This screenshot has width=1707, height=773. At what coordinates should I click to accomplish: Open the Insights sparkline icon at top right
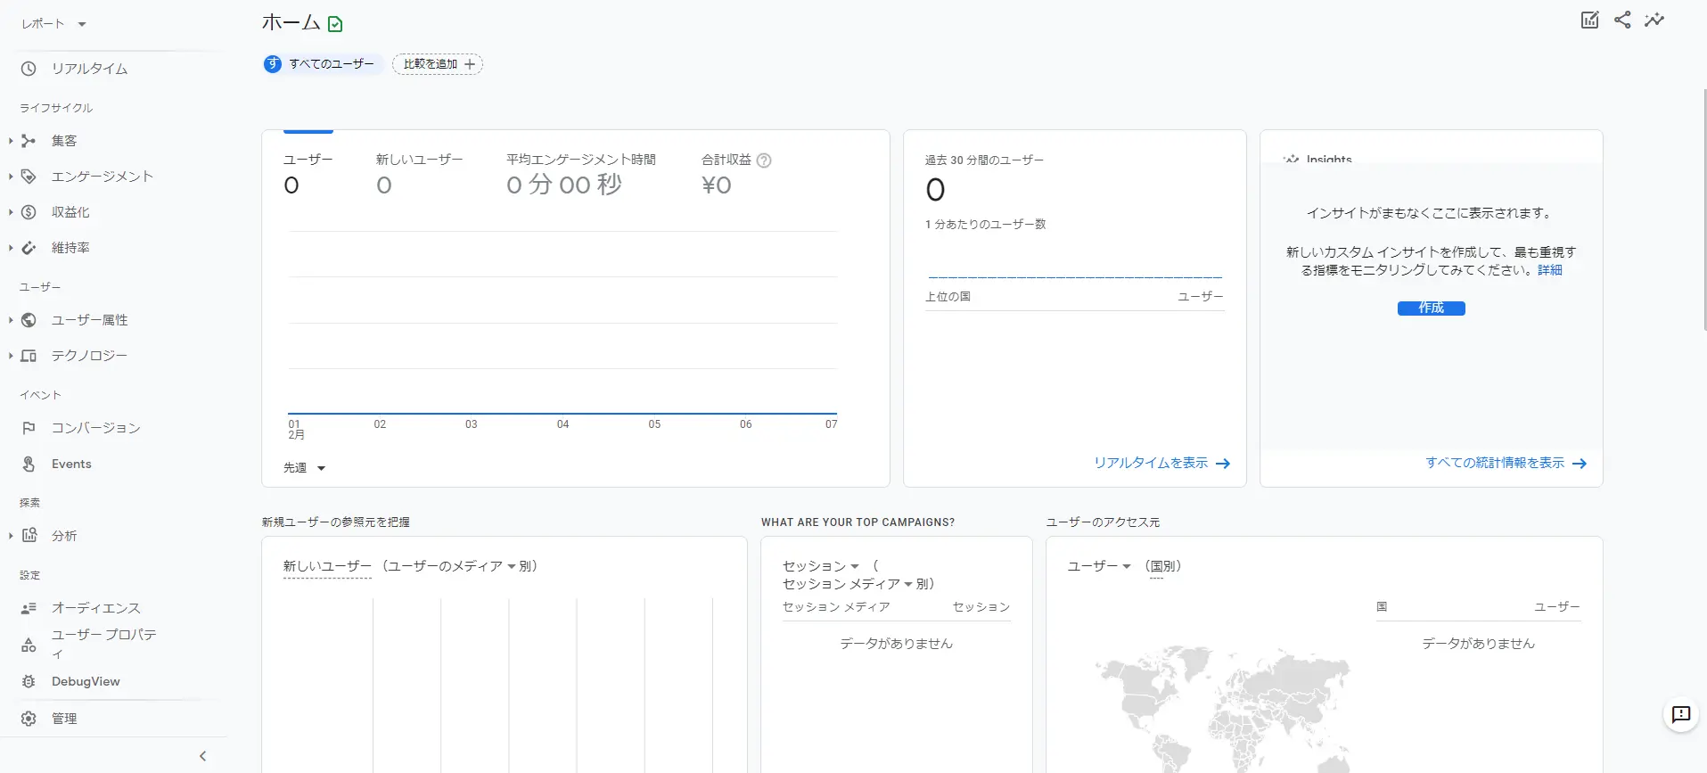pos(1654,20)
